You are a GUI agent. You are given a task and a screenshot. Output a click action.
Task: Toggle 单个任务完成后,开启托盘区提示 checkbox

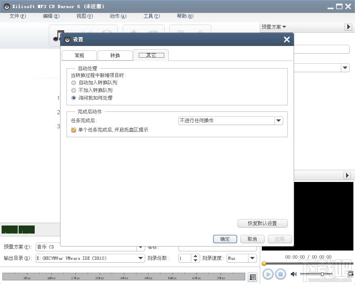(73, 130)
